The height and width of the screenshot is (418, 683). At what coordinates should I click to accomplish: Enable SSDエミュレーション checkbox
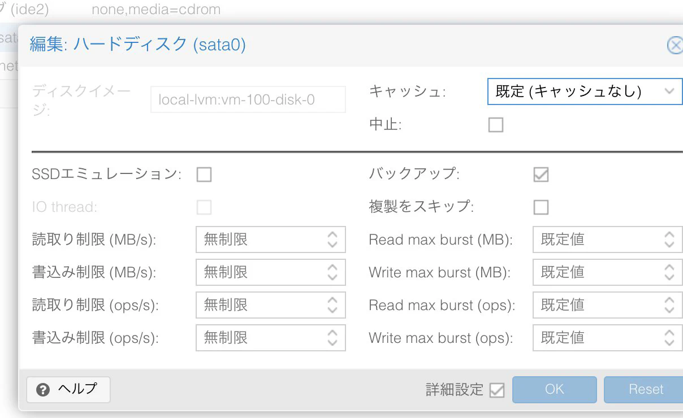204,175
